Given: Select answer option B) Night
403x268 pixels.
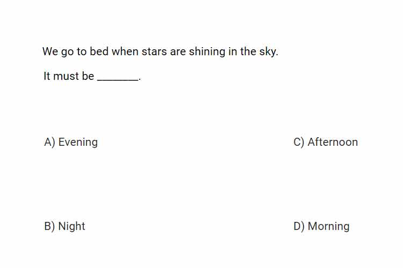Looking at the screenshot, I should coord(64,226).
